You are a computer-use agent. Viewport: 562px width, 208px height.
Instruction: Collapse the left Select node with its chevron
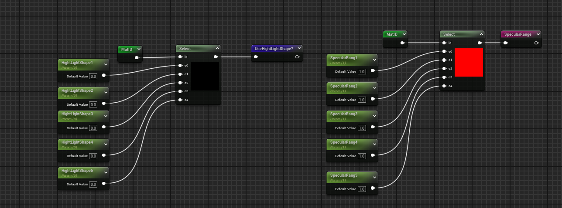click(x=217, y=48)
